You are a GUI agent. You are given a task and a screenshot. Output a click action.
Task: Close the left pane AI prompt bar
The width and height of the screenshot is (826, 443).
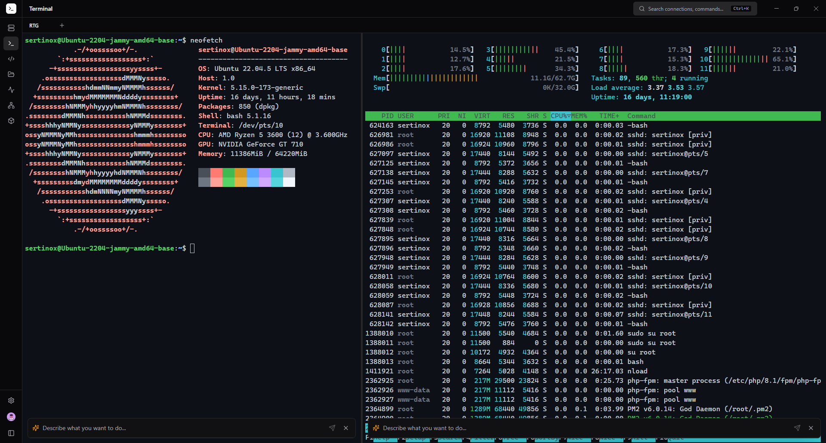(346, 428)
